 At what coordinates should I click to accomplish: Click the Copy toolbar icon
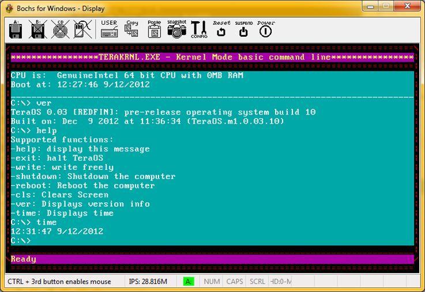pyautogui.click(x=131, y=29)
